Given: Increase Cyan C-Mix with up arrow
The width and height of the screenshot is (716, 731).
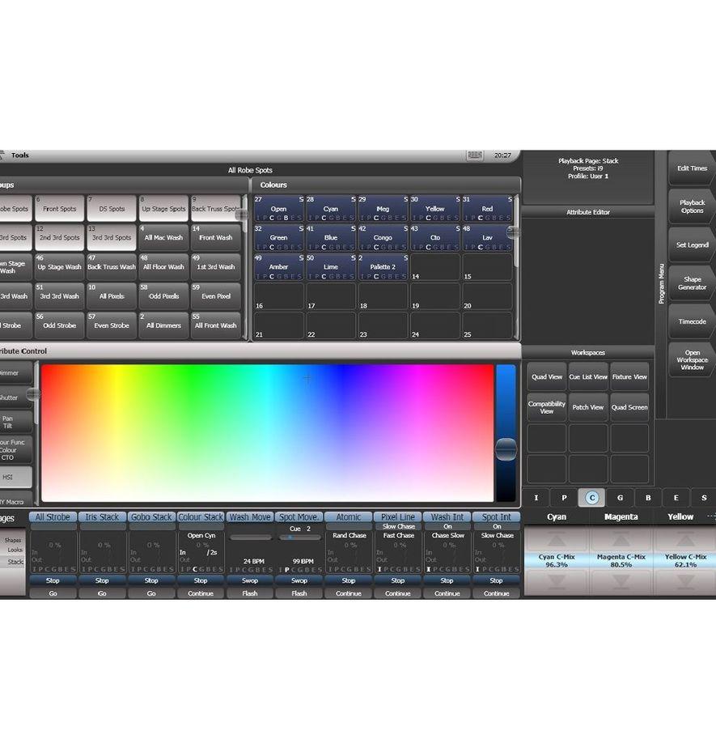Looking at the screenshot, I should pyautogui.click(x=557, y=539).
